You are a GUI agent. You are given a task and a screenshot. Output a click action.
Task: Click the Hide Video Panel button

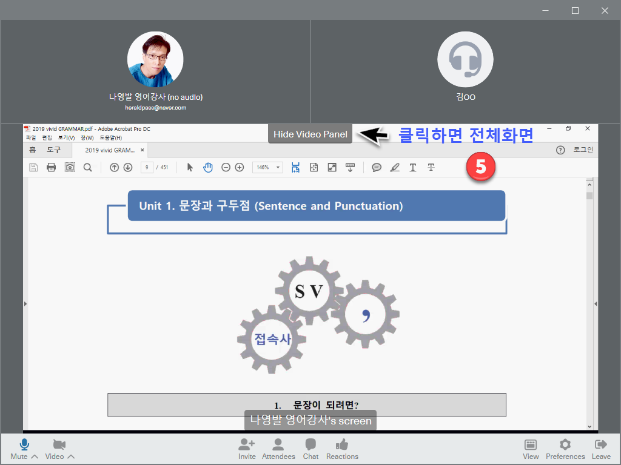click(x=310, y=134)
